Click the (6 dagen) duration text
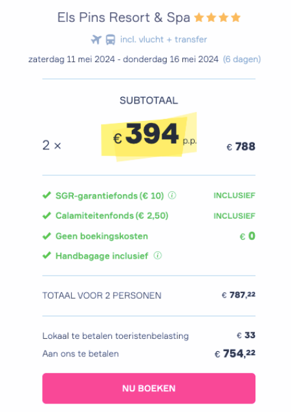This screenshot has width=291, height=412. (x=242, y=59)
